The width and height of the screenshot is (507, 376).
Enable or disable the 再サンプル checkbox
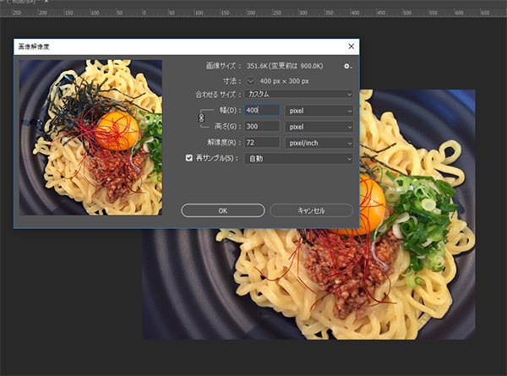(189, 158)
